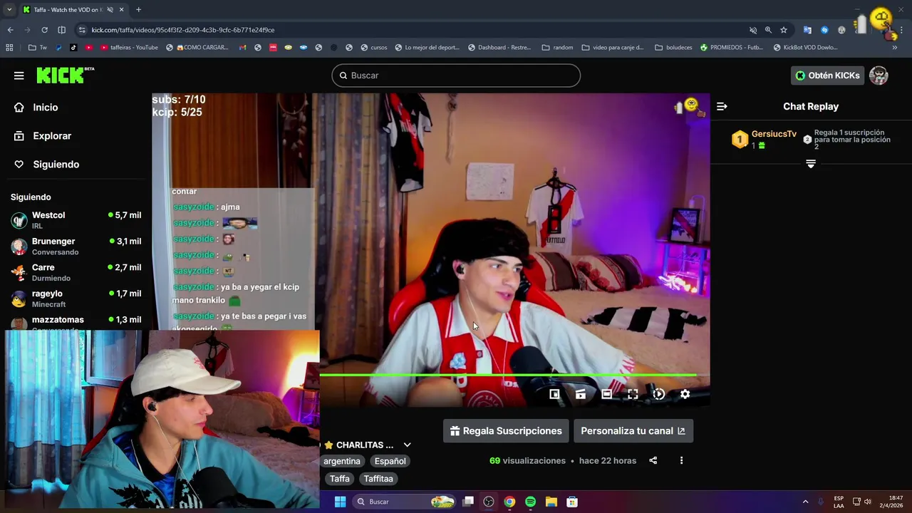912x513 pixels.
Task: Expand the gift leaderboard in Chat Replay
Action: pos(811,164)
